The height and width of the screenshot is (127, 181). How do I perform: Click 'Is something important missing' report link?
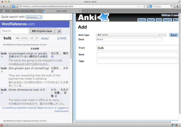point(36,109)
